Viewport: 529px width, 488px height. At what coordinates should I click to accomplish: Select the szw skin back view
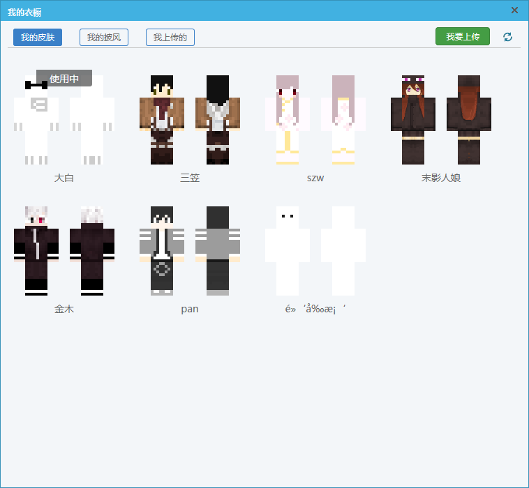(x=343, y=120)
